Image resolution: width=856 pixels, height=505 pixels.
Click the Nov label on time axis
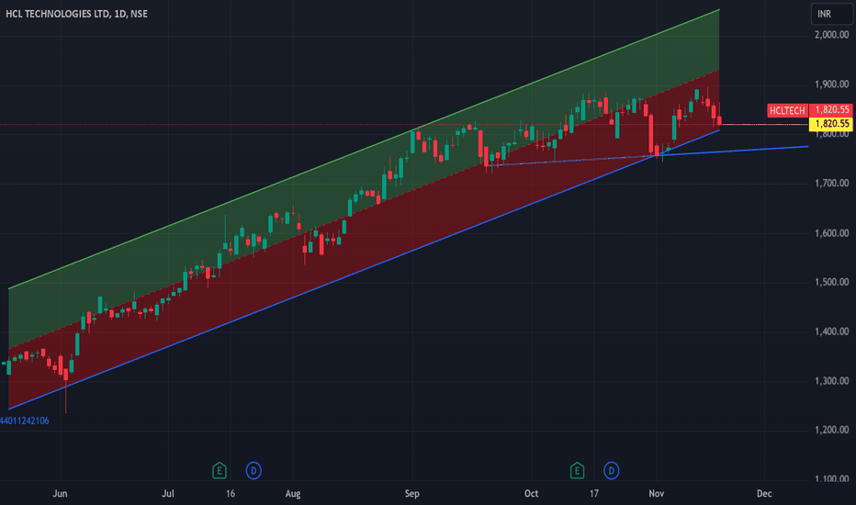point(656,494)
